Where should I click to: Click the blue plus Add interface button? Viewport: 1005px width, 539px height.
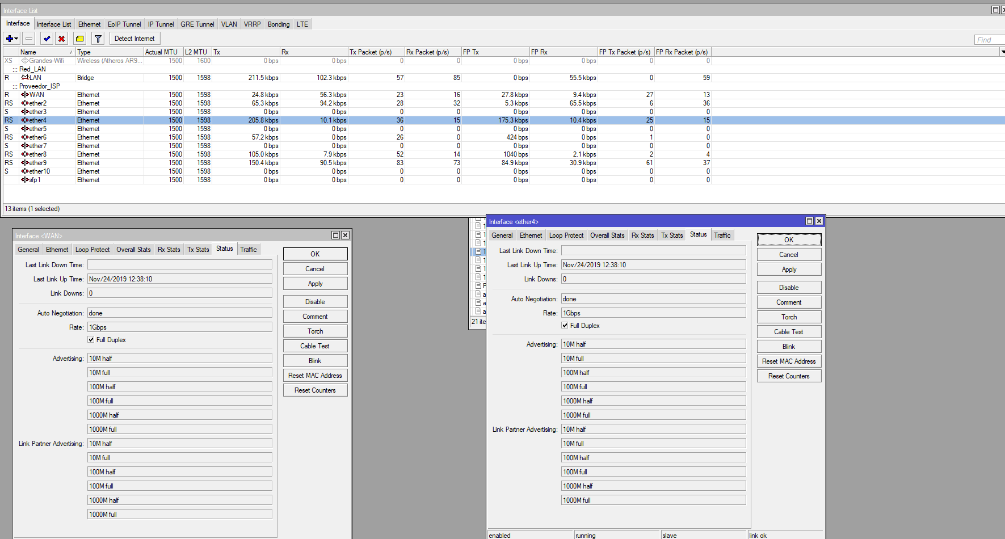click(10, 39)
